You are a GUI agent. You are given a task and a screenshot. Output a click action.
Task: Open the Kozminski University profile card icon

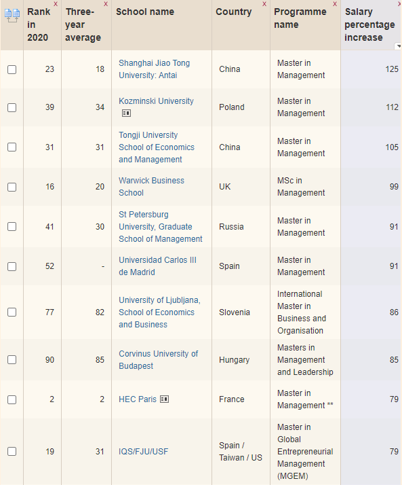click(126, 113)
